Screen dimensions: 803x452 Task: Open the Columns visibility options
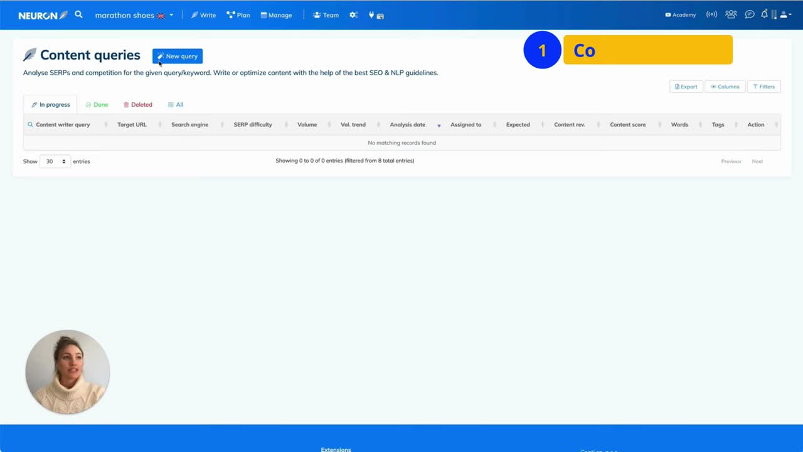click(x=725, y=87)
